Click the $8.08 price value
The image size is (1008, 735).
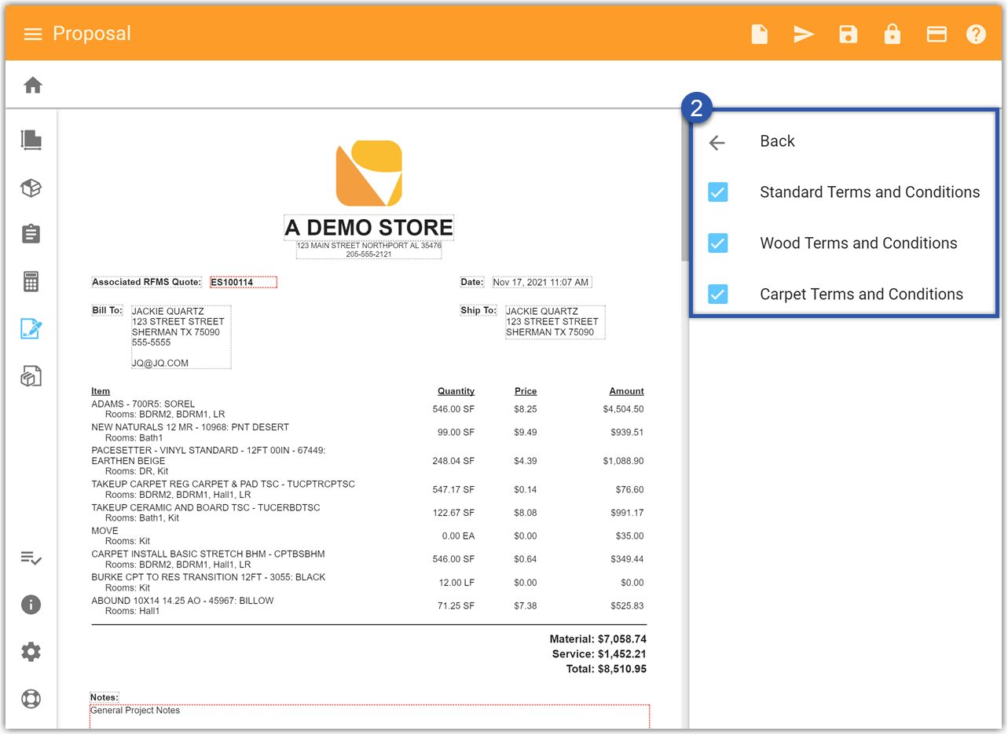point(526,513)
